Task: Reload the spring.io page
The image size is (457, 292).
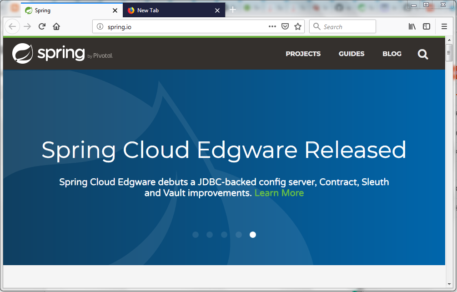Action: (42, 26)
